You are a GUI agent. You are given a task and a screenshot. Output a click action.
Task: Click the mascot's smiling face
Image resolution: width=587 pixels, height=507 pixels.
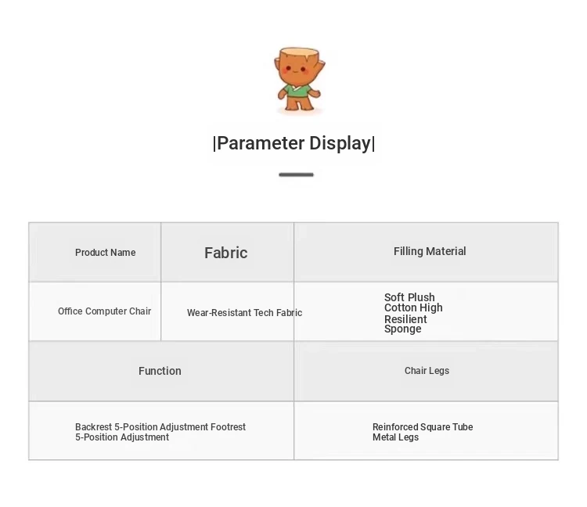coord(297,69)
